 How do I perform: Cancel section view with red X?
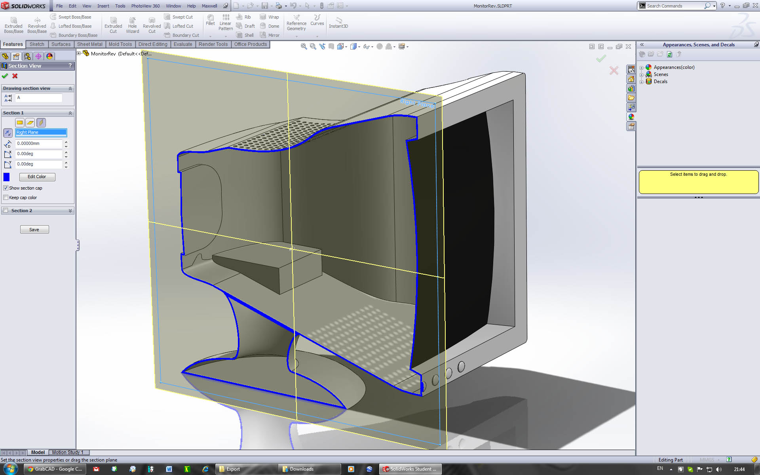click(15, 76)
